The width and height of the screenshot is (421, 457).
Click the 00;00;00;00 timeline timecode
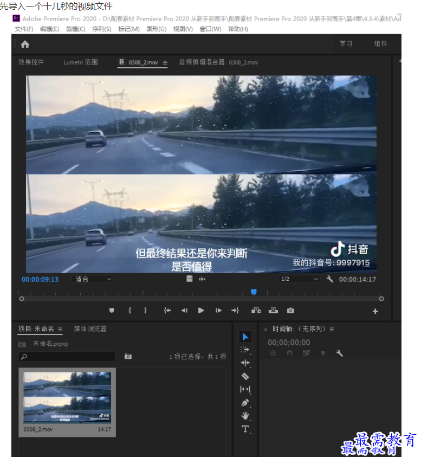click(289, 343)
